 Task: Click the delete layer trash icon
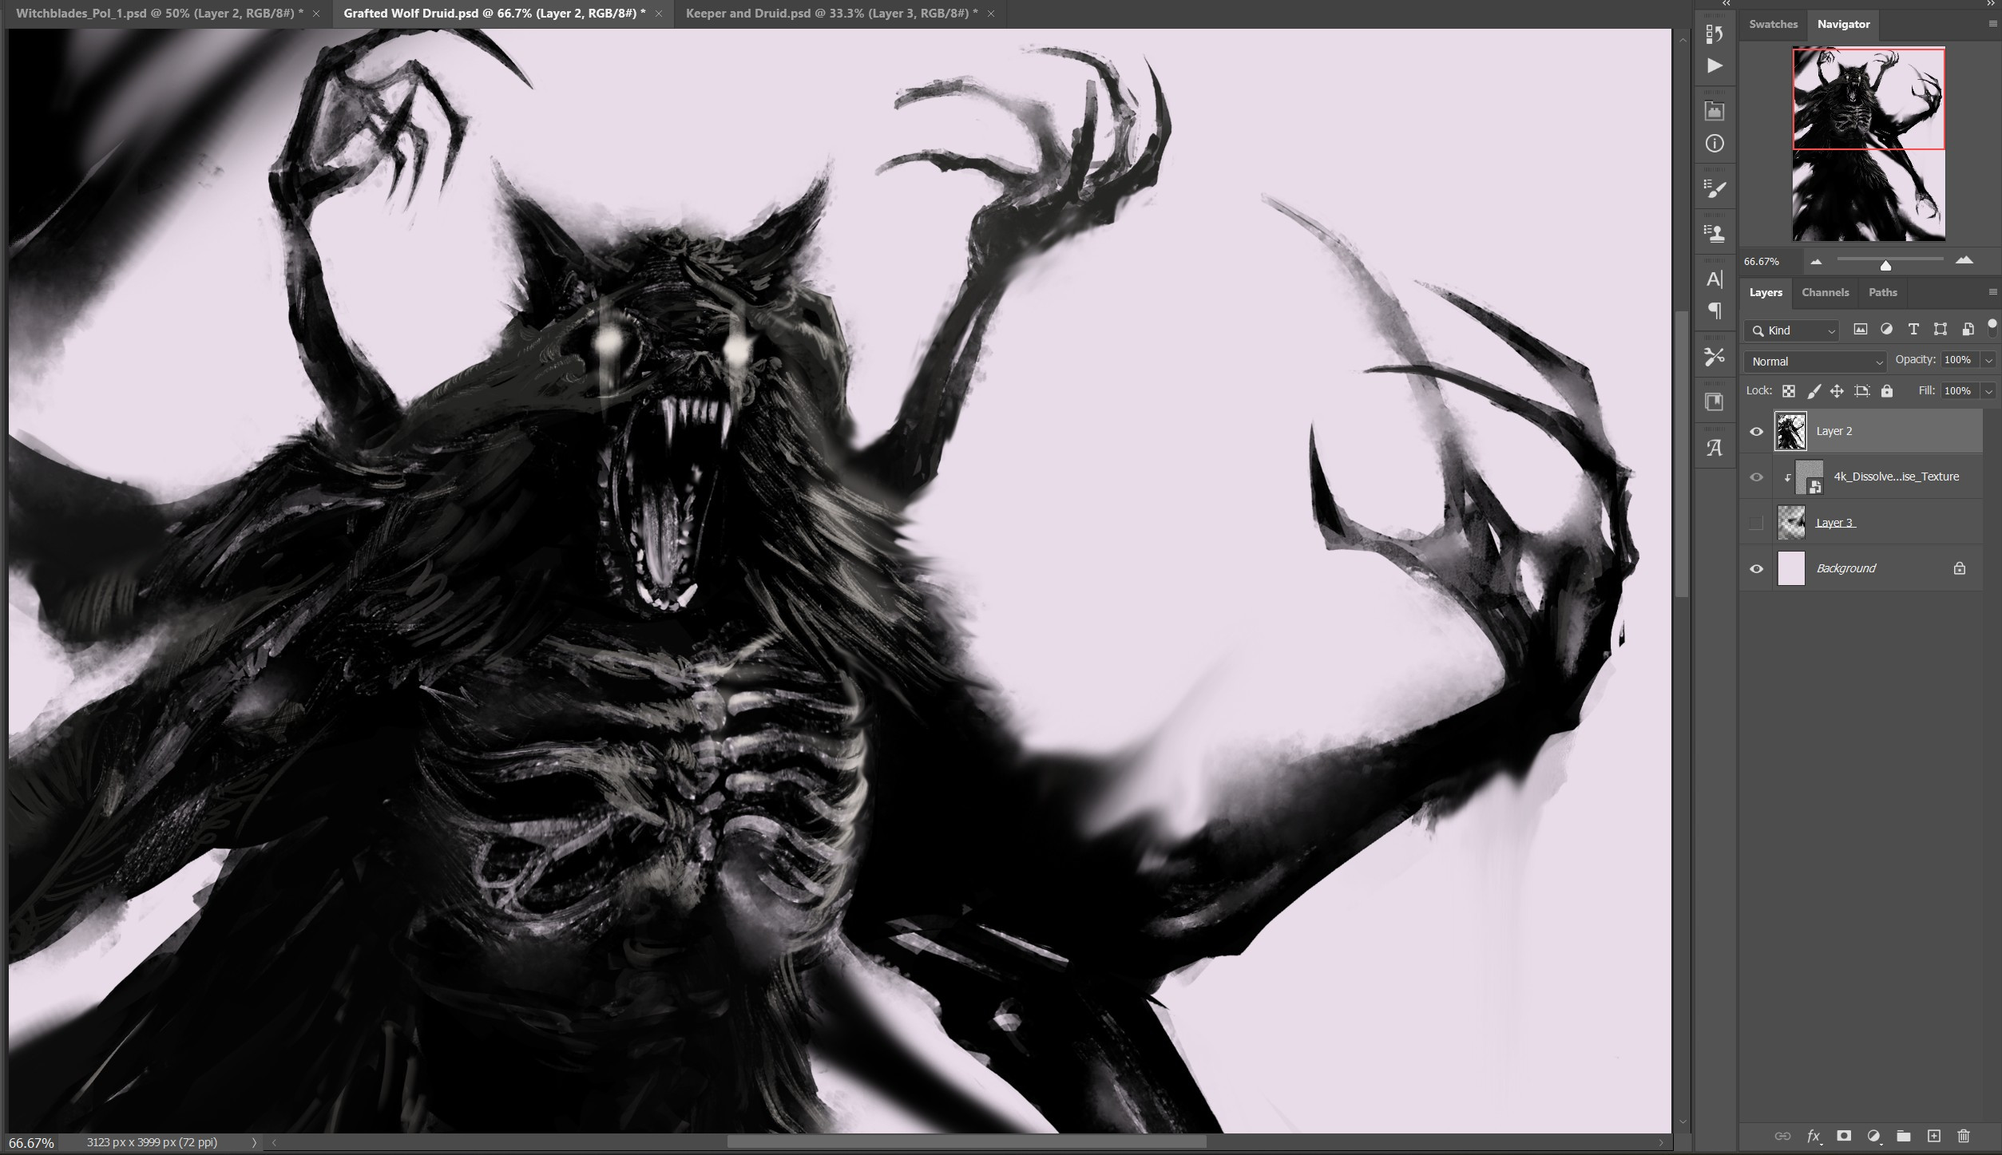(1964, 1136)
